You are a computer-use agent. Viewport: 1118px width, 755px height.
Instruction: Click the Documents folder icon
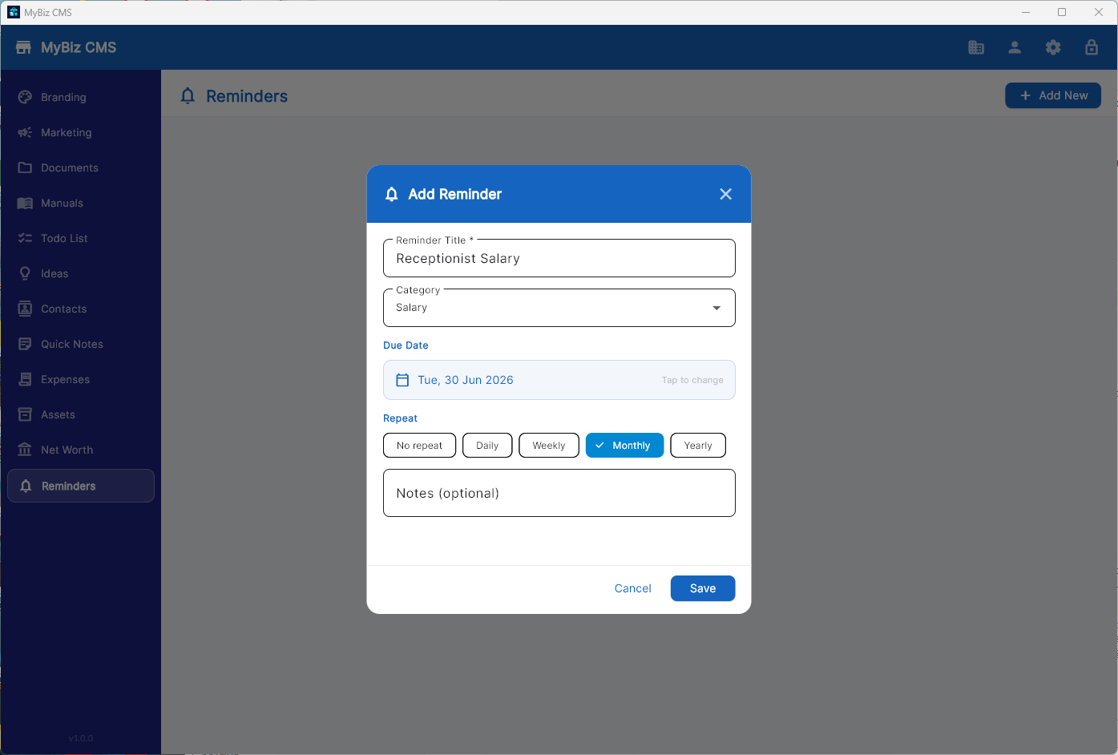25,168
